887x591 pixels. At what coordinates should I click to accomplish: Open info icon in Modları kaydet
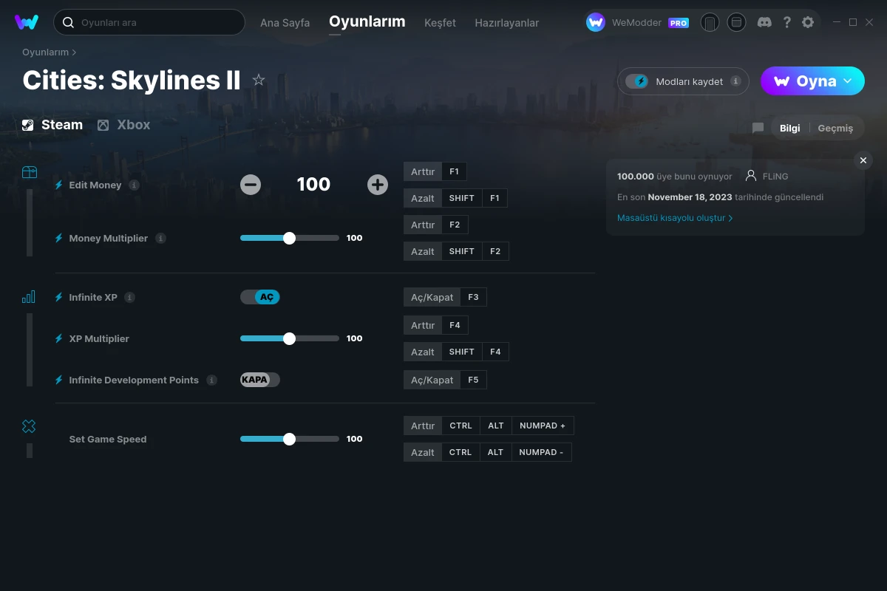coord(735,81)
